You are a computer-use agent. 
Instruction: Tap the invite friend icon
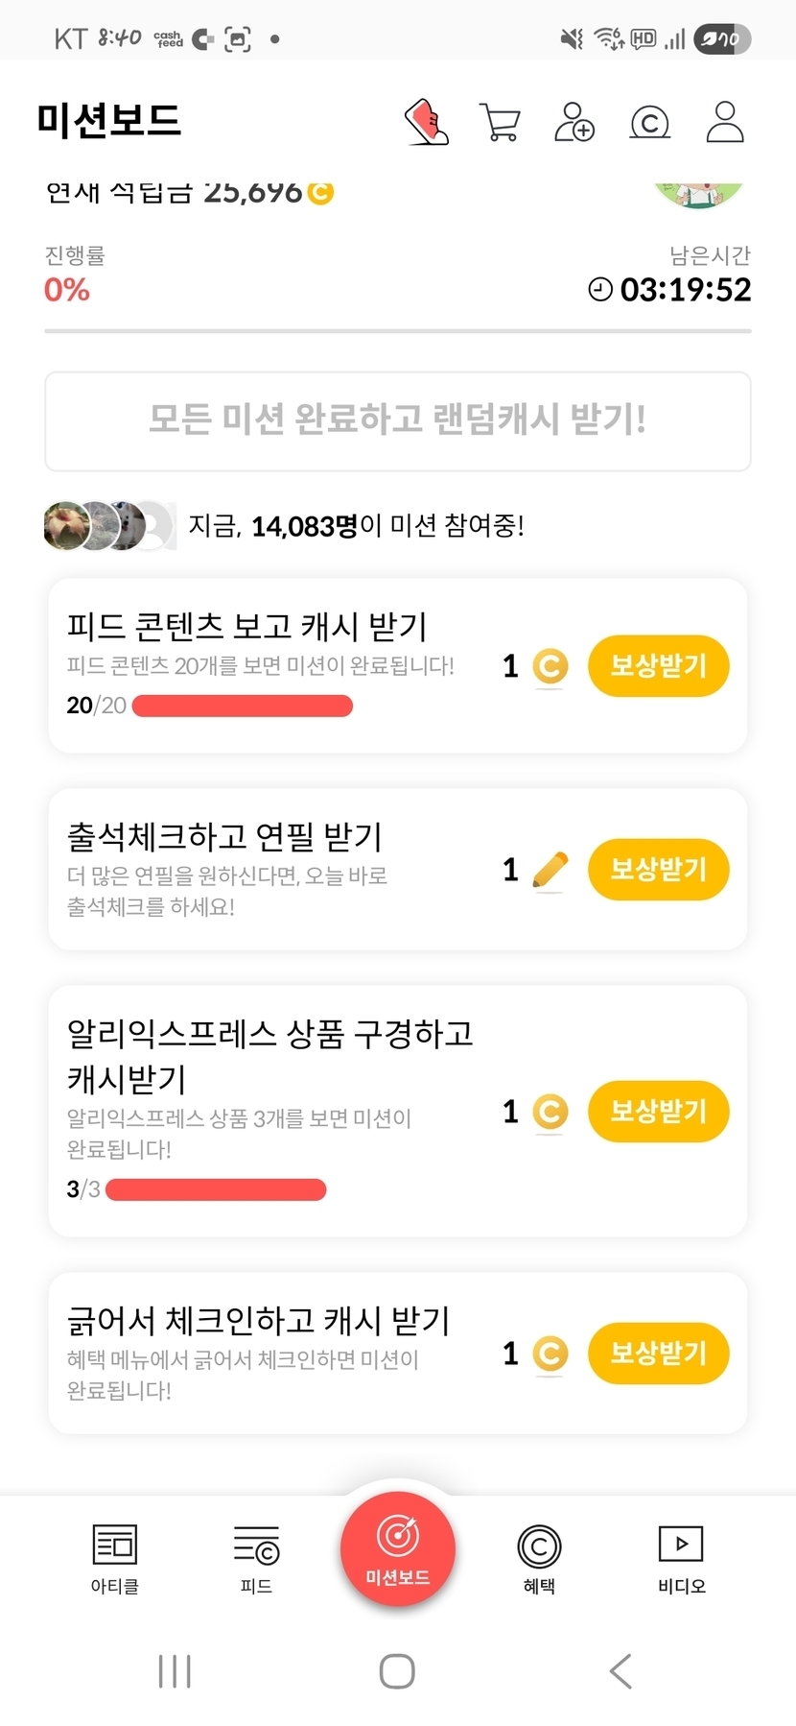574,123
